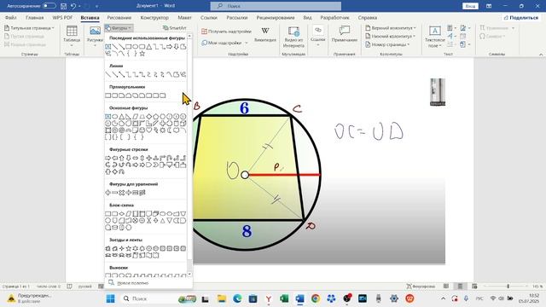This screenshot has height=307, width=546.
Task: Switch to the Рецензирование tab
Action: pos(276,17)
